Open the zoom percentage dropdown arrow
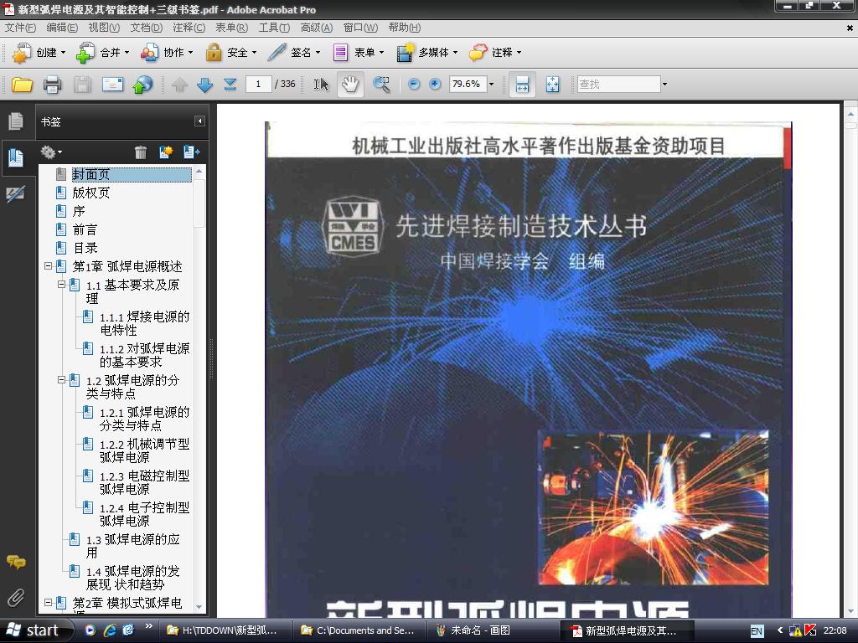 (x=491, y=85)
